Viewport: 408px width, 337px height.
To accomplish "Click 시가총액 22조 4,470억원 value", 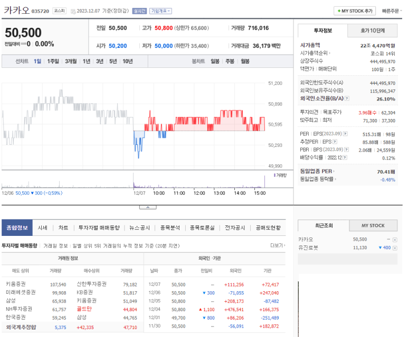I will (x=377, y=46).
